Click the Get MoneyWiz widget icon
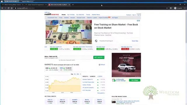This screenshot has height=105, width=187. tap(114, 80)
